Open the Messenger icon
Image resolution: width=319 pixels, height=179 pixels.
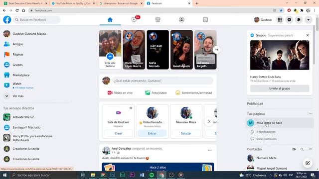coord(289,20)
